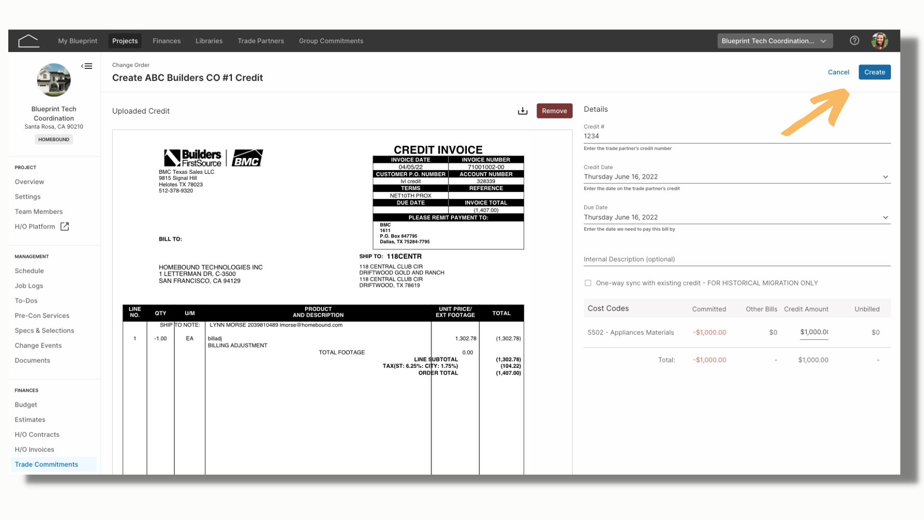The height and width of the screenshot is (520, 924).
Task: Open the user profile avatar
Action: (x=880, y=41)
